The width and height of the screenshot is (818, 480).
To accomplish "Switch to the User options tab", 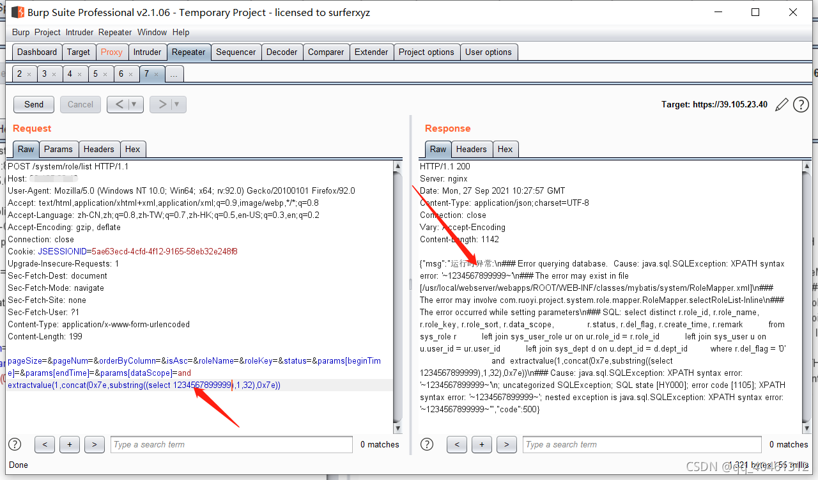I will click(x=488, y=52).
